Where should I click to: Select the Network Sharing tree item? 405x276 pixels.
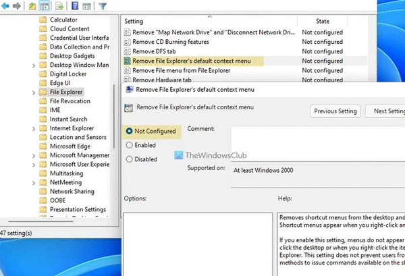coord(72,192)
